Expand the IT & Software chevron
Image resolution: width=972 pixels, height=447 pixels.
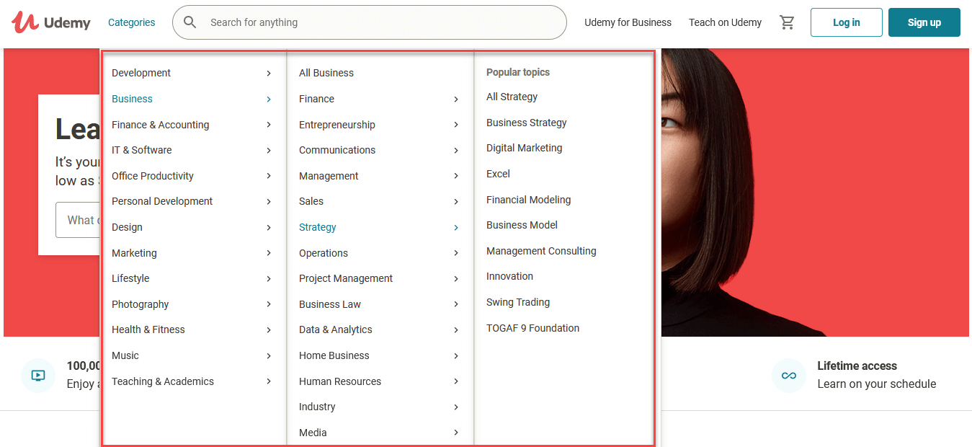pos(269,151)
